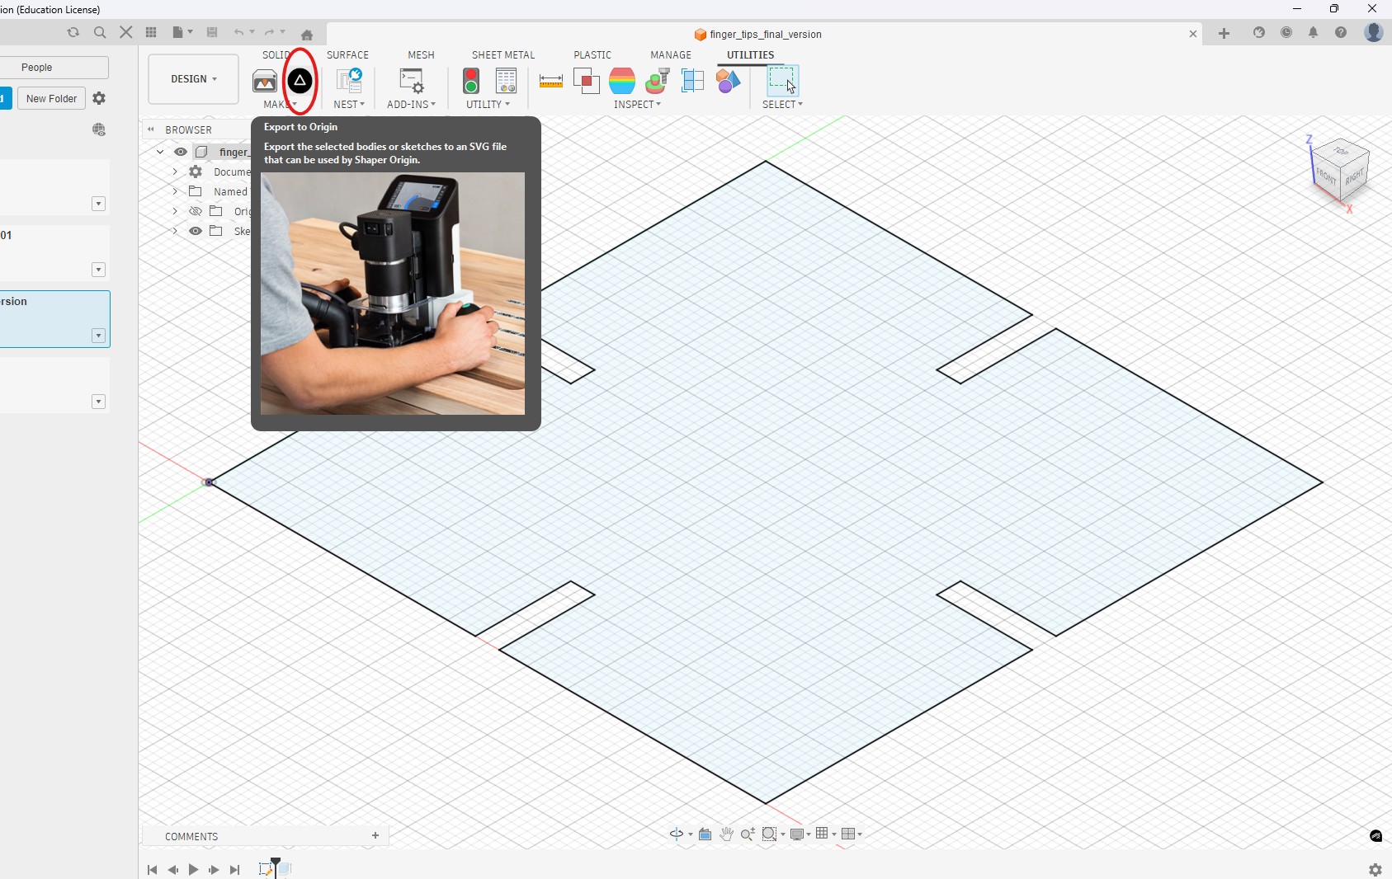Click the blue section panels icon in INSPECT

[x=692, y=81]
